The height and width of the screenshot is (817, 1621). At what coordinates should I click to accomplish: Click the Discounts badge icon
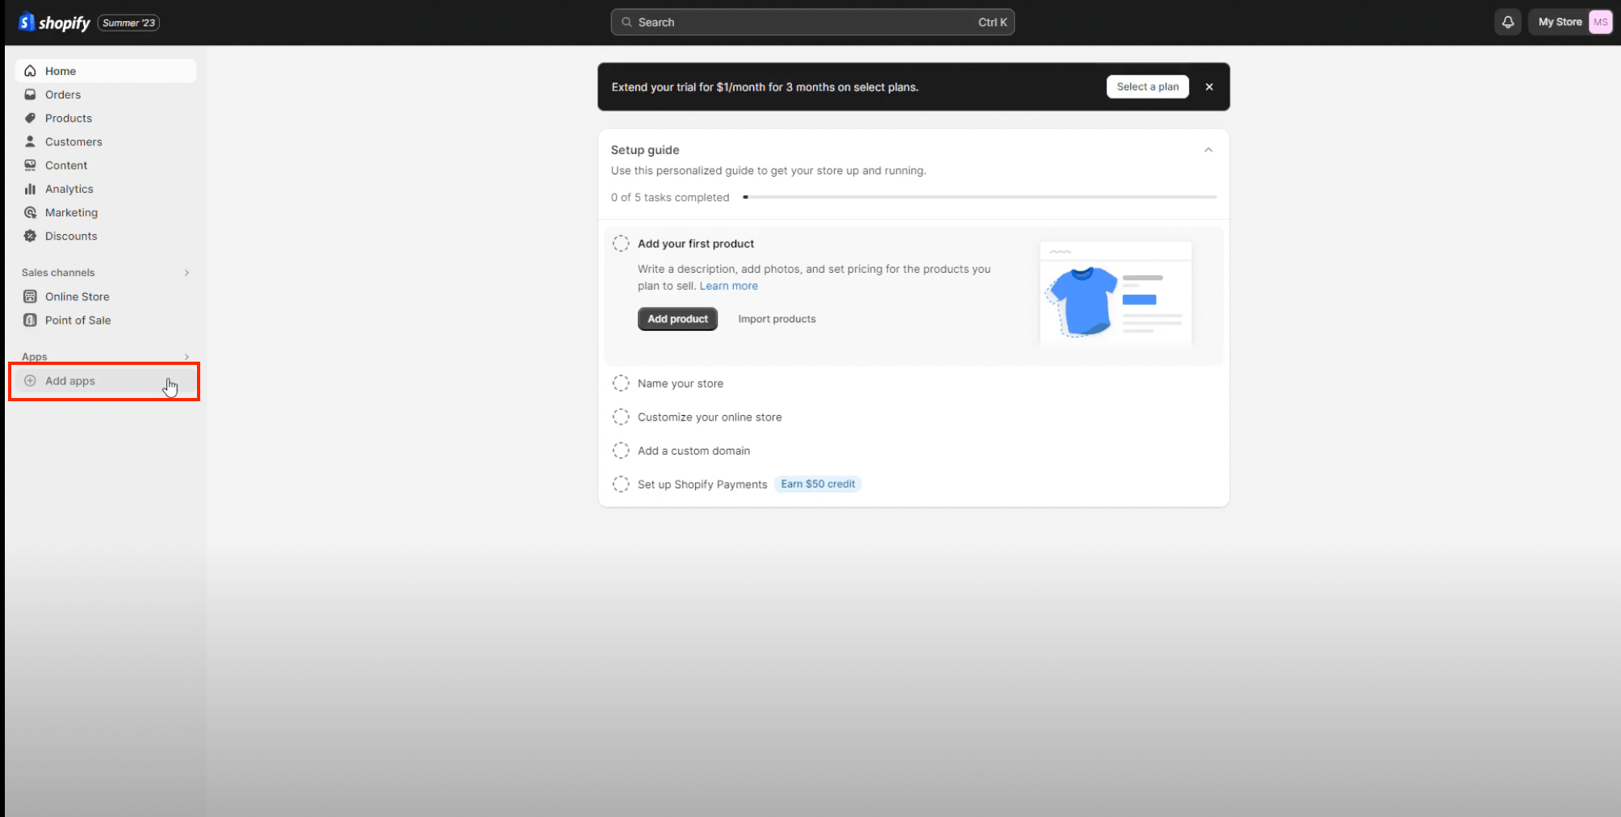[30, 236]
